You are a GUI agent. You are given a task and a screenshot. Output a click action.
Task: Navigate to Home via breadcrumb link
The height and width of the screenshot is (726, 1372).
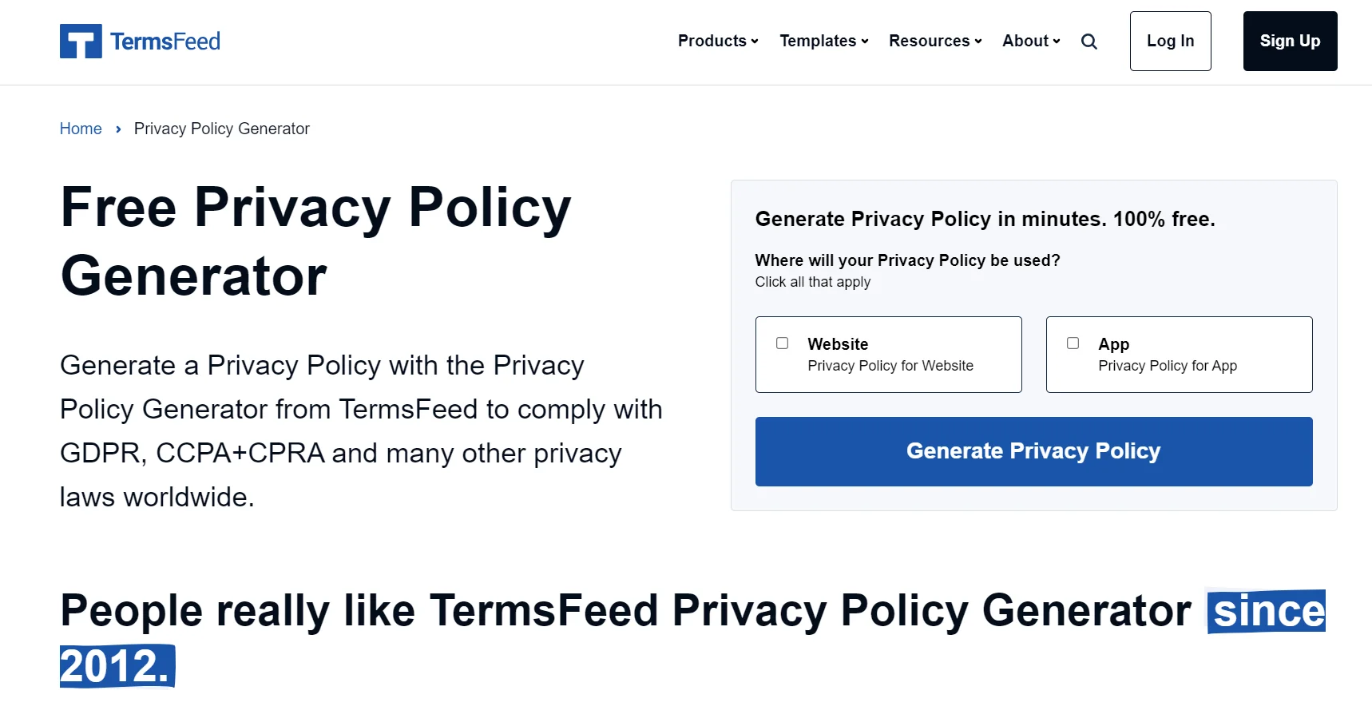[x=81, y=129]
